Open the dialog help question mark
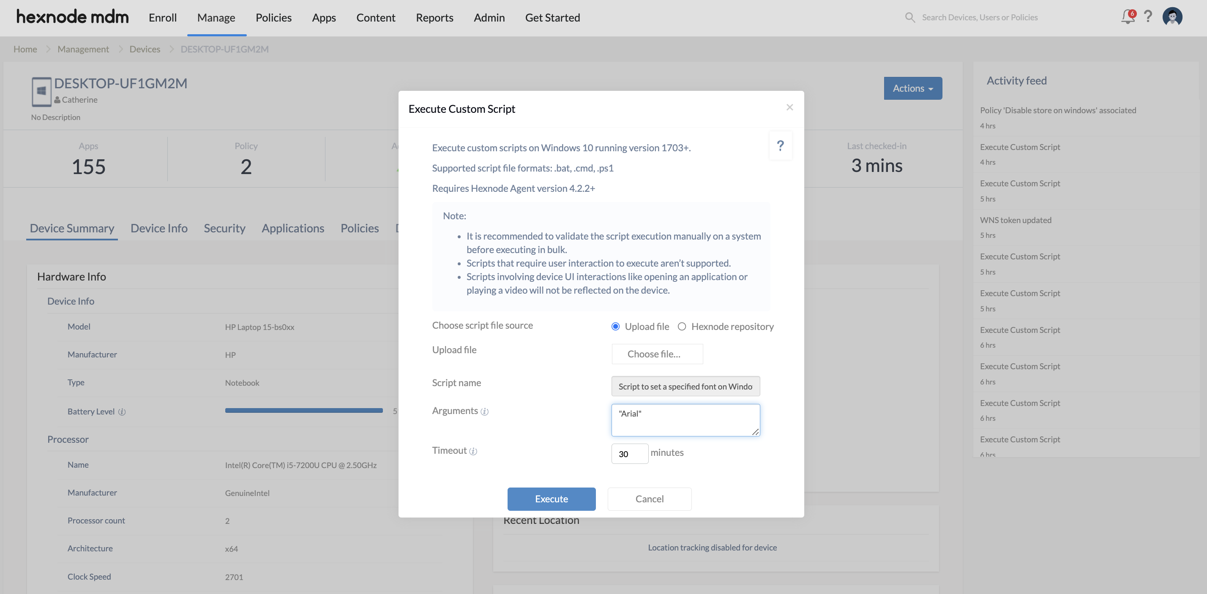This screenshot has height=594, width=1207. coord(780,146)
